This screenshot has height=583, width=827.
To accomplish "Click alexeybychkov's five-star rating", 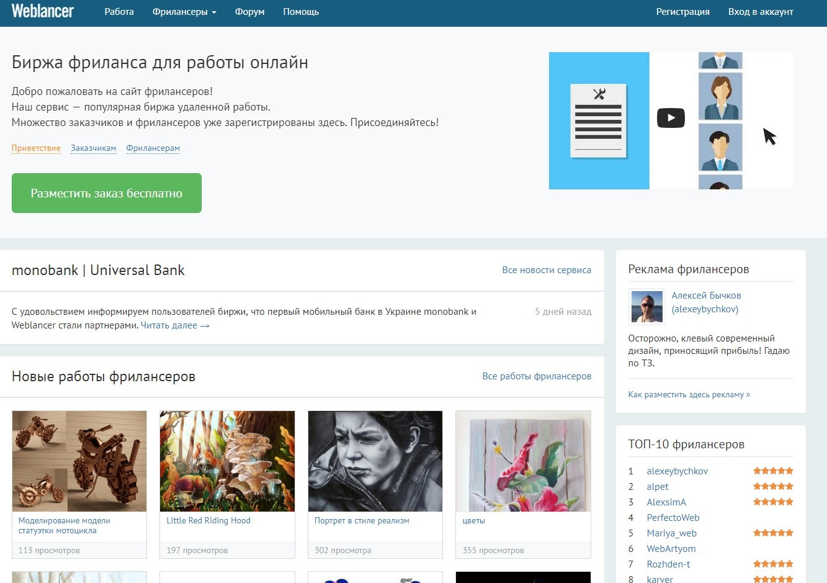I will coord(773,471).
